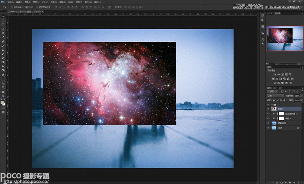Screen dimensions: 304x184
Task: Select the Clone Stamp tool
Action: 3,49
